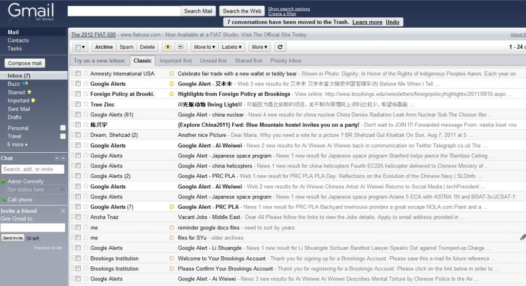526x286 pixels.
Task: Undo moving conversations to Trash
Action: click(x=392, y=22)
